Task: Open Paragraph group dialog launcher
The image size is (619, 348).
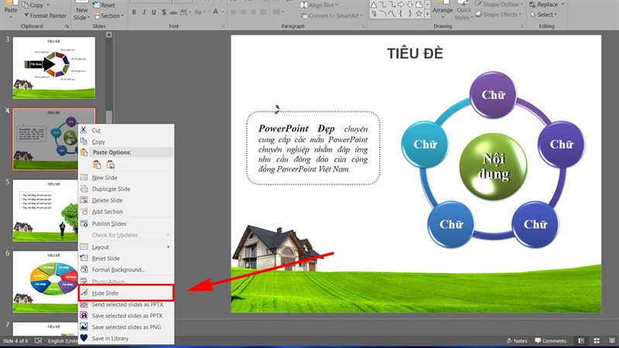Action: 363,26
